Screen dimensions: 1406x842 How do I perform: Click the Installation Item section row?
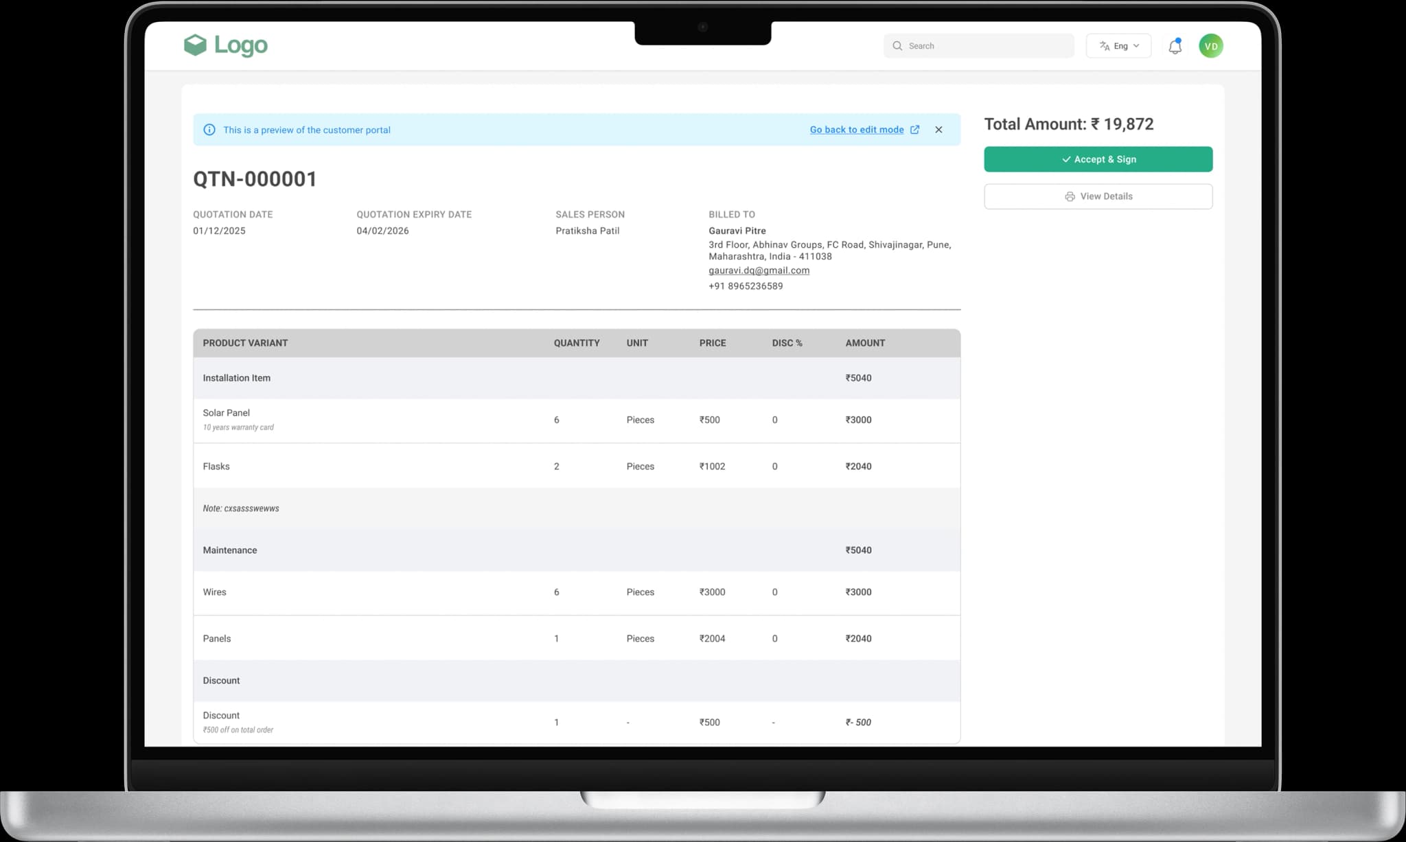[236, 378]
